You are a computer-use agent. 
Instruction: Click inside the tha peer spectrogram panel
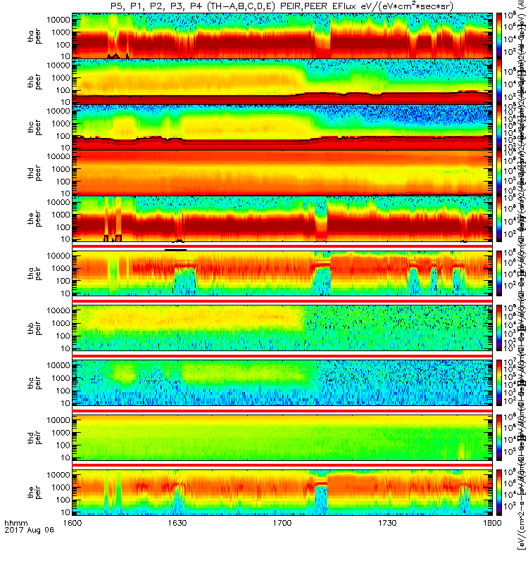(x=282, y=36)
